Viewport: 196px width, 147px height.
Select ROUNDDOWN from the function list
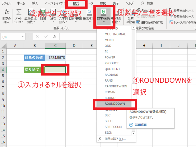(114, 104)
